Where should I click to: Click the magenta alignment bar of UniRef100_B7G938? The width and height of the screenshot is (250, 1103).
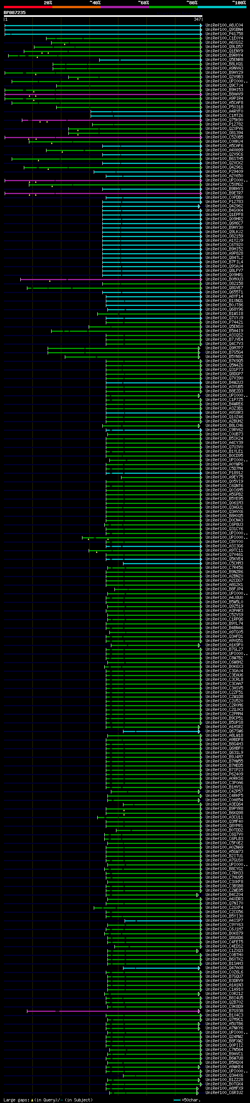click(113, 1011)
